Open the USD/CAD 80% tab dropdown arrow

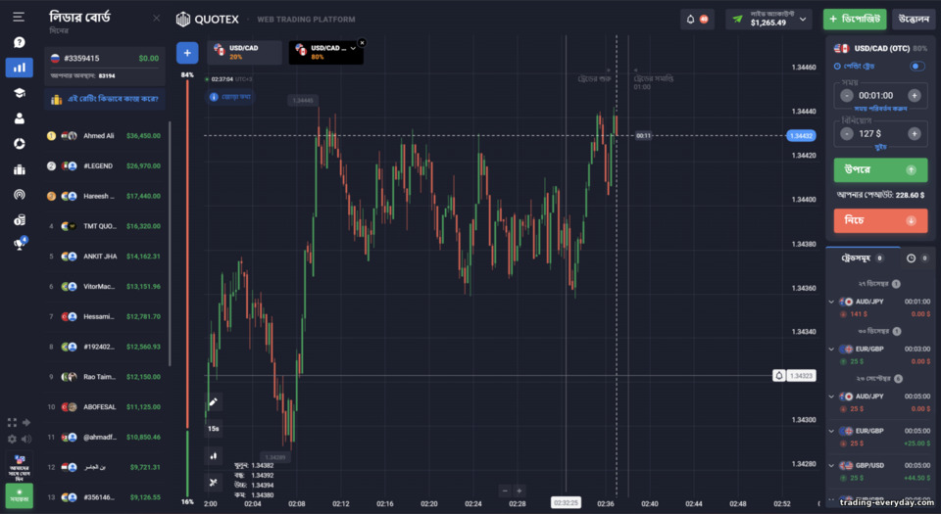click(353, 48)
